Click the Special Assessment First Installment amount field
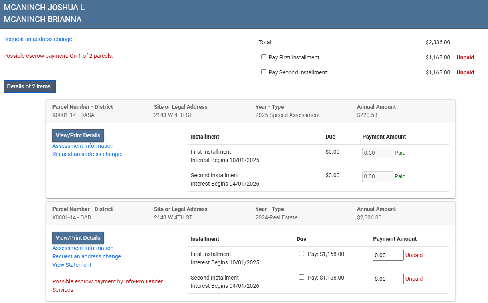Screen dimensions: 488x303 (377, 153)
